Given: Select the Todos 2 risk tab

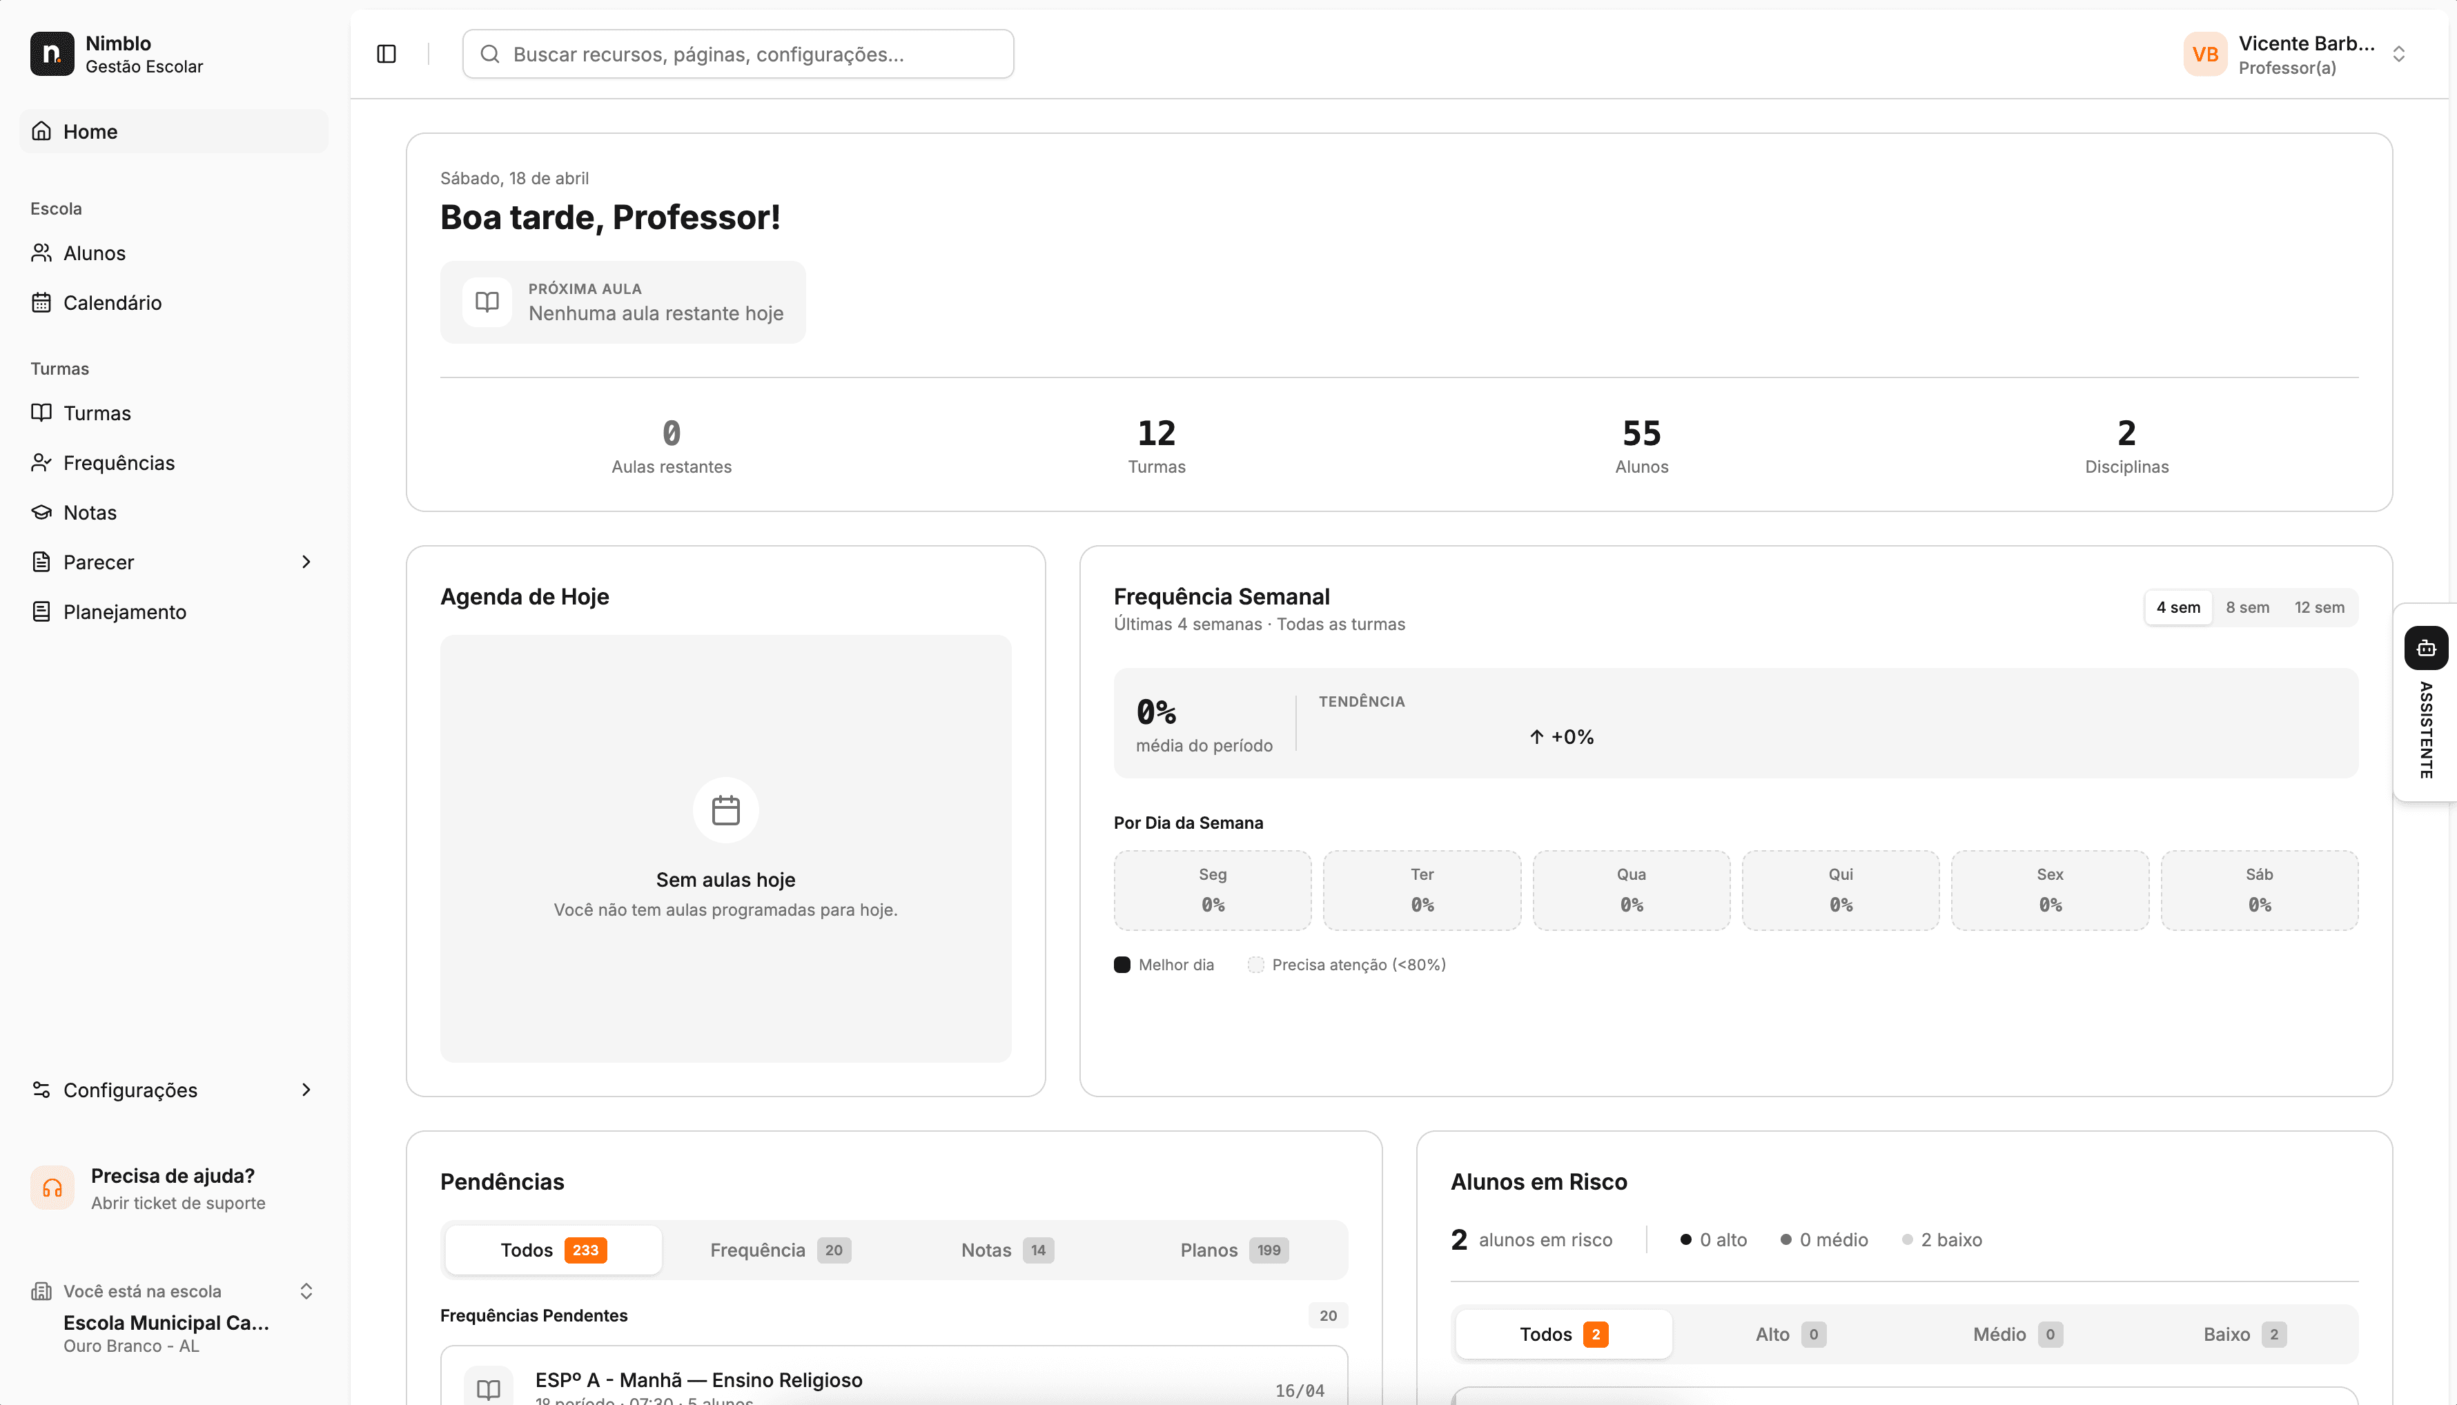Looking at the screenshot, I should coord(1563,1335).
